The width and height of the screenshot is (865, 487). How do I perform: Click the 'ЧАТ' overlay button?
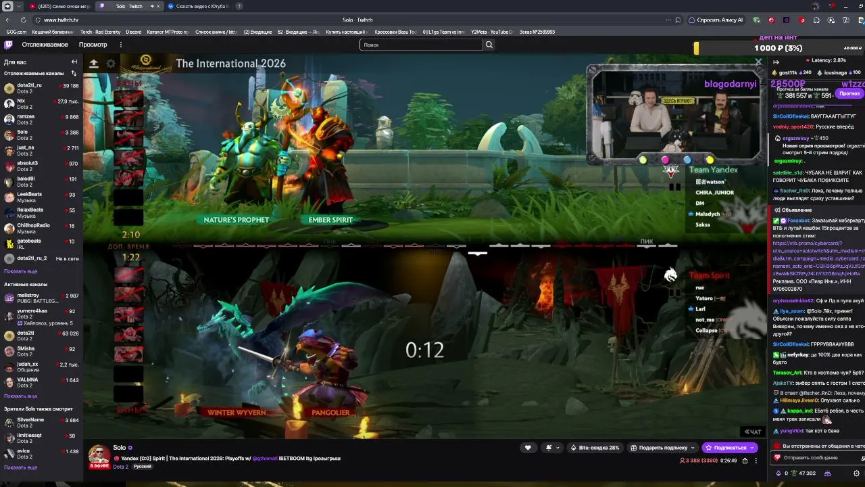(753, 432)
